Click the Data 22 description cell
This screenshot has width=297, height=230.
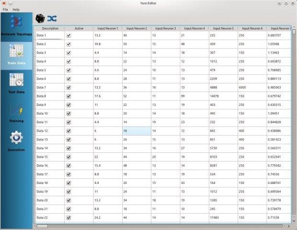50,217
